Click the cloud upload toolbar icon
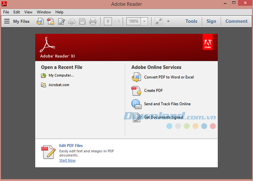Viewport: 253px width, 181px height. [72, 22]
